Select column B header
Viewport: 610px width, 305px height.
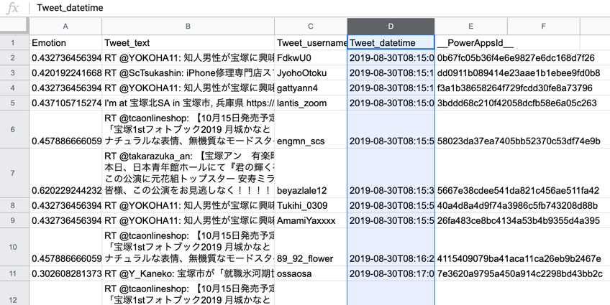pos(188,27)
